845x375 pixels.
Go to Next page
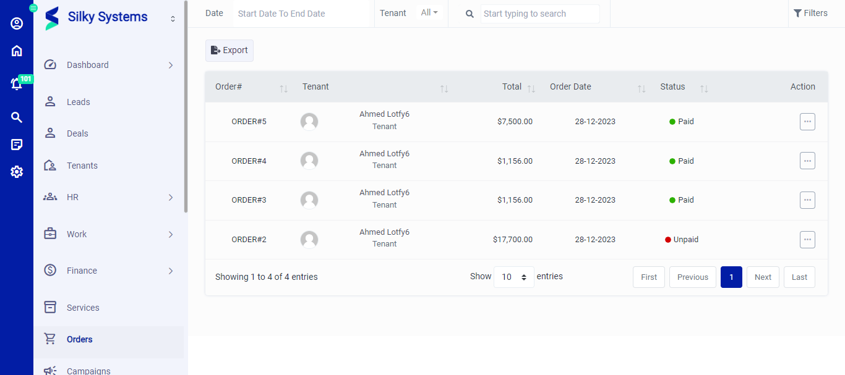click(x=763, y=277)
